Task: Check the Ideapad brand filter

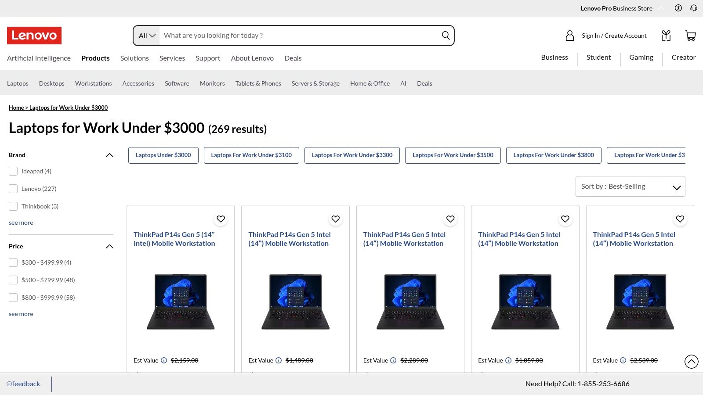Action: coord(13,171)
